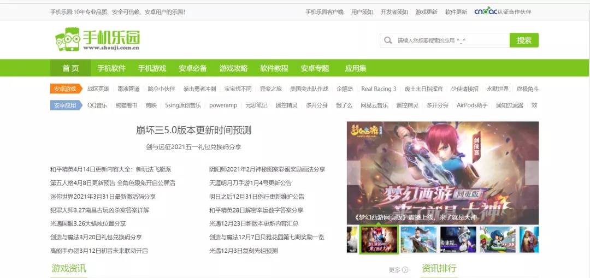590x278 pixels.
Task: Open the 安卓必备 nav tab
Action: point(193,68)
